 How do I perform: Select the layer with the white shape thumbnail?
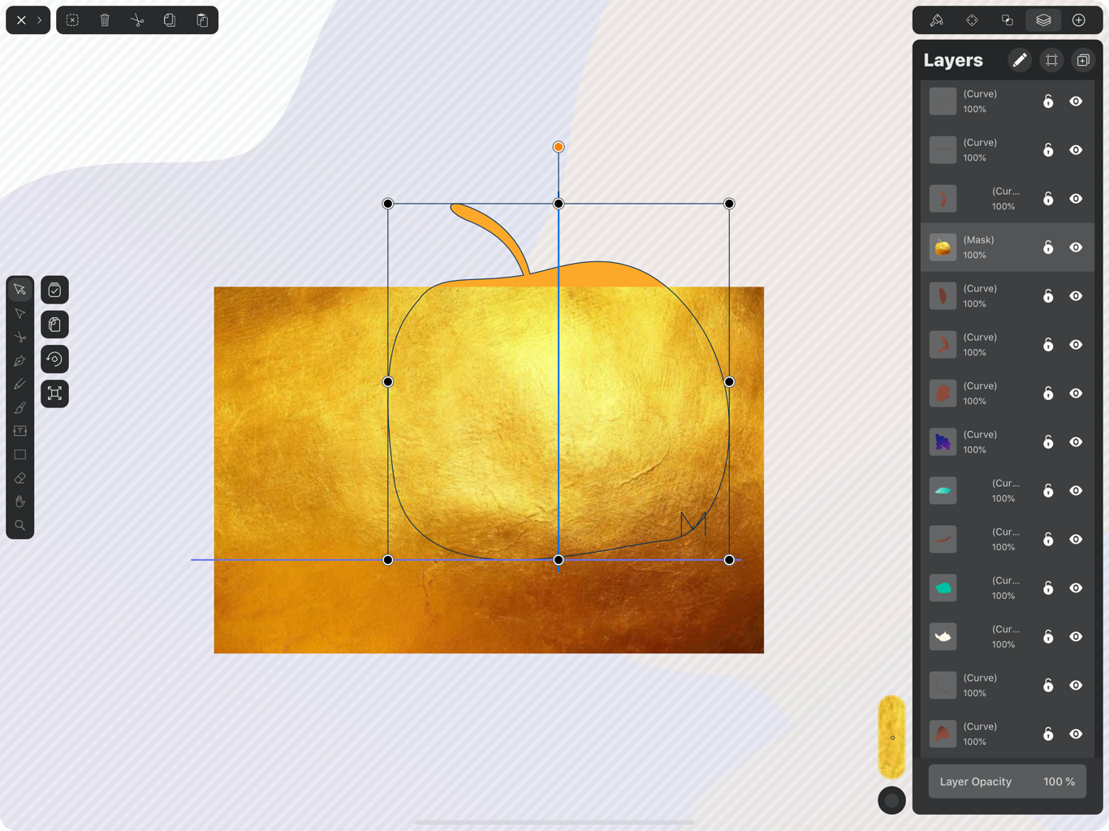(x=1008, y=637)
